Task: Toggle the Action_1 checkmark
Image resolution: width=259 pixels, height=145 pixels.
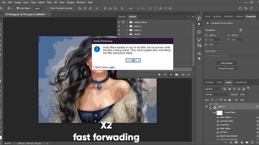Action: (119, 26)
